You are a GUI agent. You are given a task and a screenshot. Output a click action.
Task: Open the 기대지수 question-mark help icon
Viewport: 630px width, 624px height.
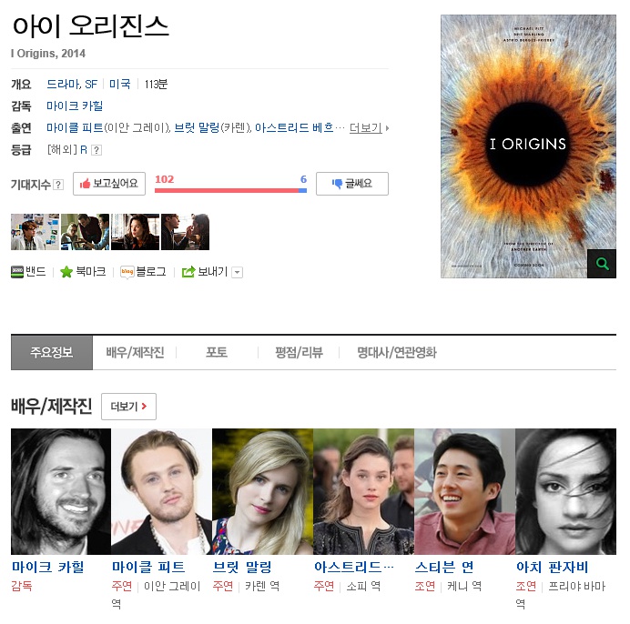58,185
